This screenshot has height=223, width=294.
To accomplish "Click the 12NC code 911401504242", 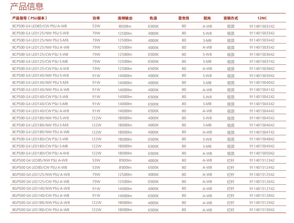I will (x=262, y=97).
